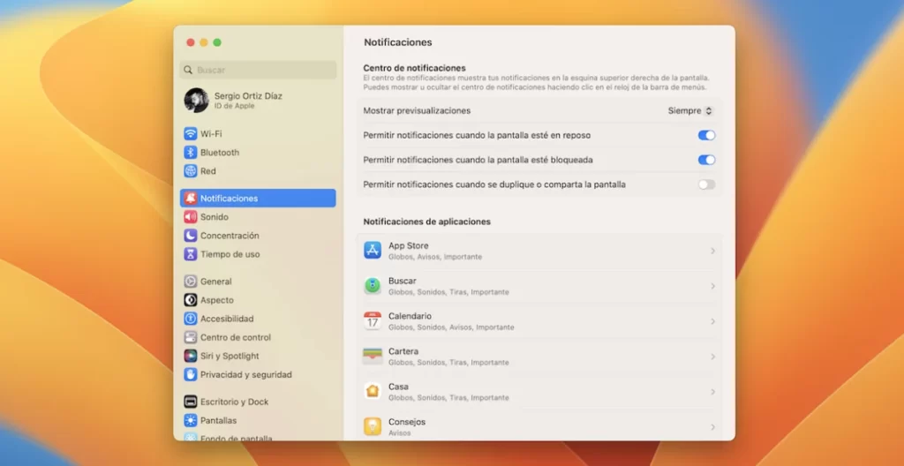Viewport: 904px width, 466px height.
Task: Click the Notificaciones bell icon
Action: pos(191,199)
